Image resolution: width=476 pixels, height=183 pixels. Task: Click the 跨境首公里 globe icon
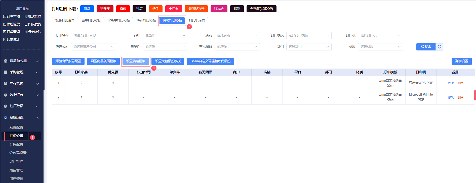(6, 61)
